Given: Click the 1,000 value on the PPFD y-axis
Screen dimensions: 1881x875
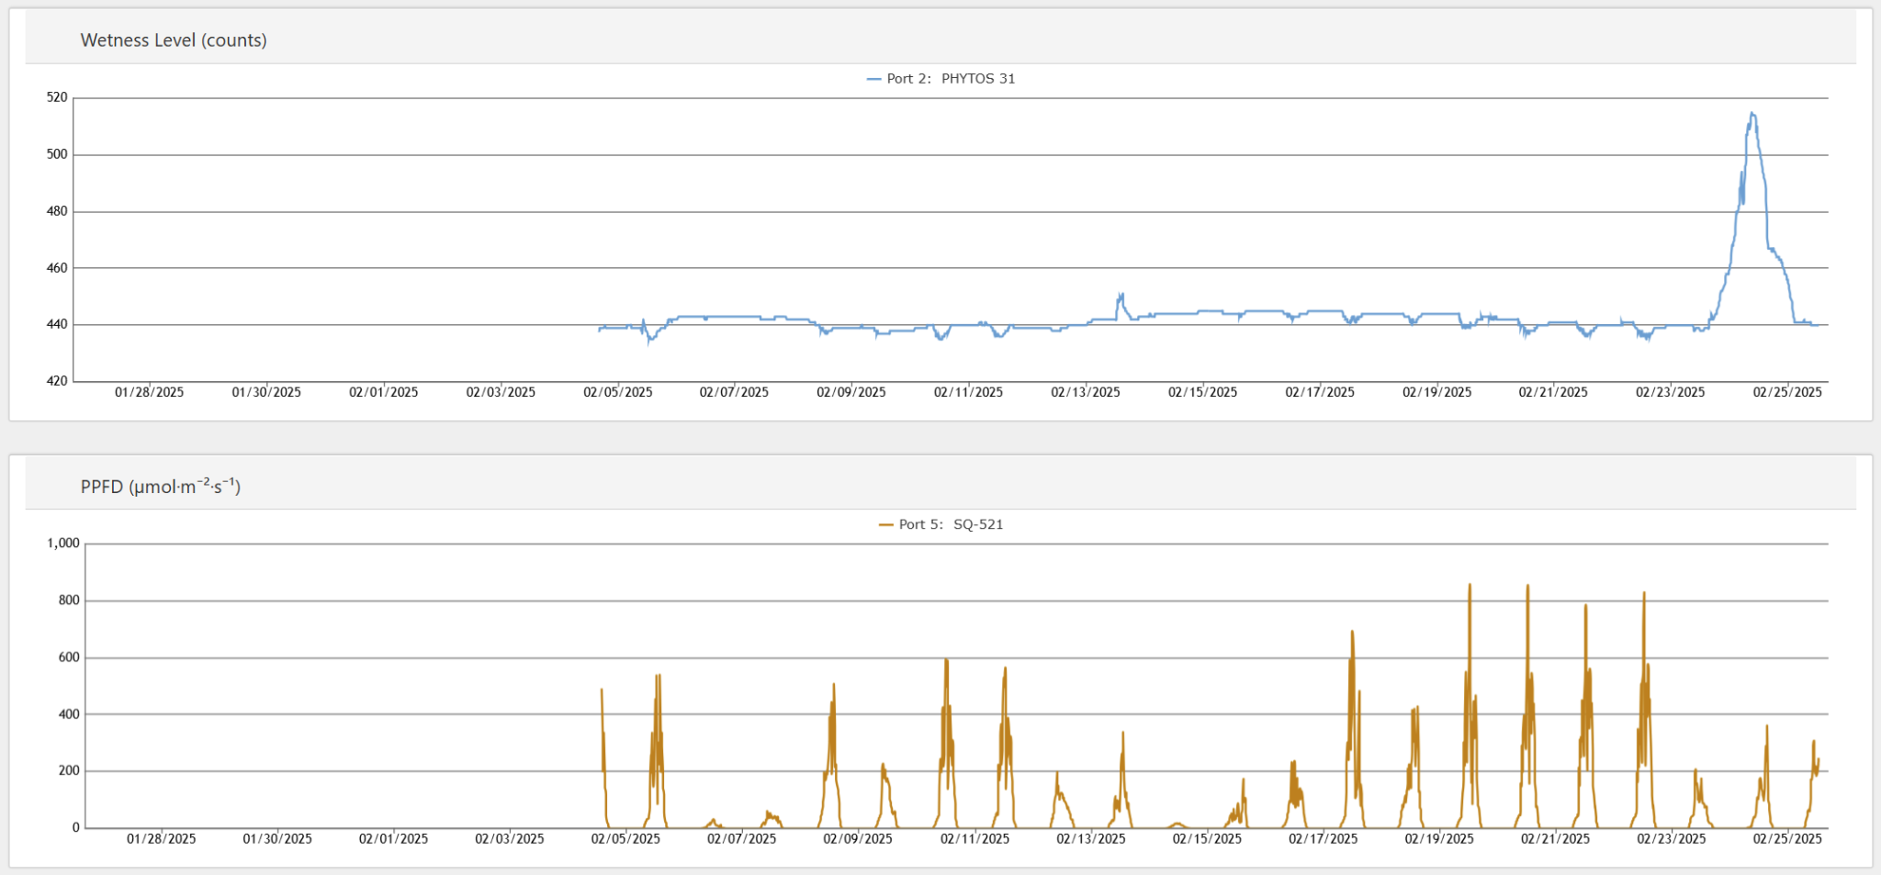Looking at the screenshot, I should click(63, 544).
